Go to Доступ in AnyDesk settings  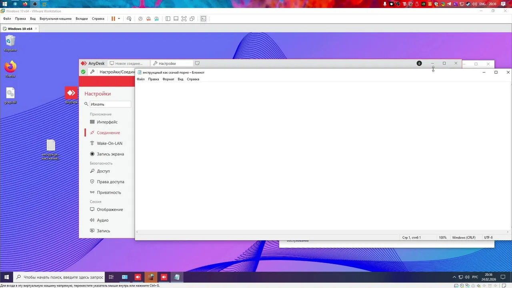[103, 171]
